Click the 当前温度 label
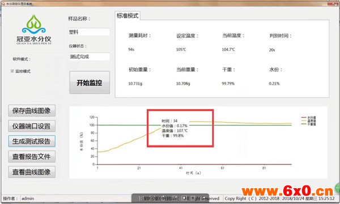Viewport: 340px width, 204px height. tap(233, 36)
